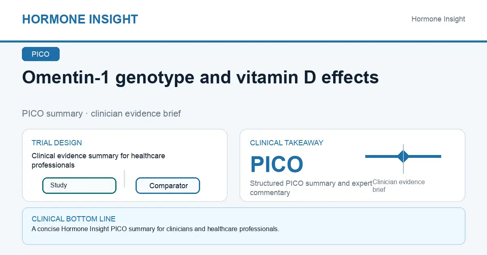This screenshot has height=255, width=487.
Task: Click the blue header separator bar
Action: (243, 41)
